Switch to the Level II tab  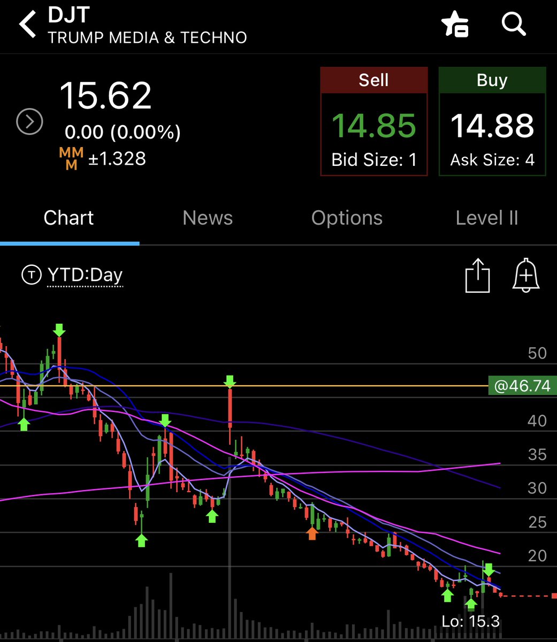pos(487,218)
